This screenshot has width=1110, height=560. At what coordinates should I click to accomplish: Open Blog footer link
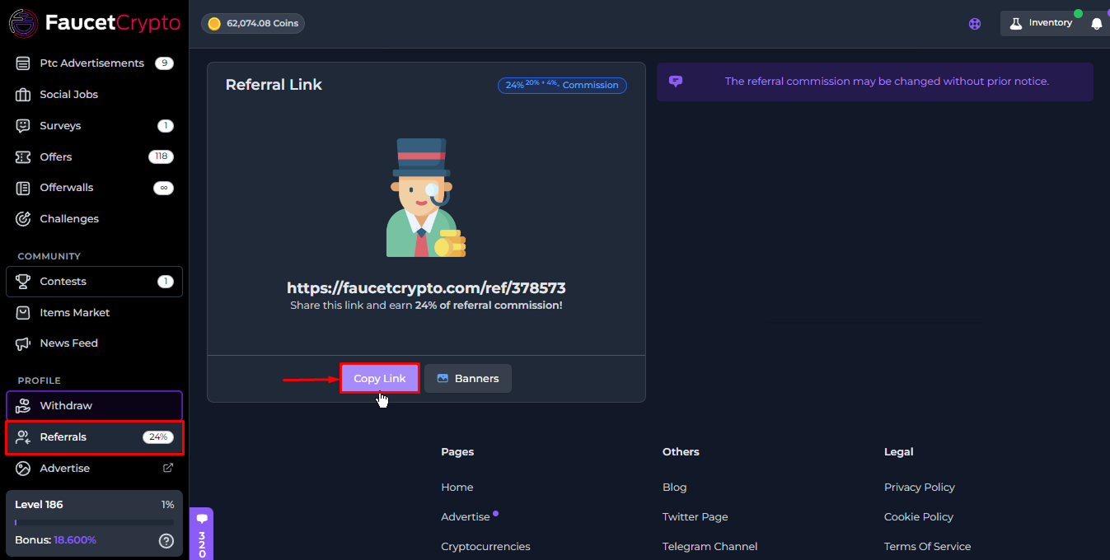coord(674,488)
